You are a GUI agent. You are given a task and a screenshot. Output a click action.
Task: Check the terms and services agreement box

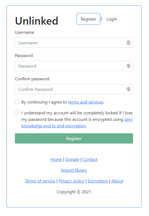pyautogui.click(x=17, y=102)
